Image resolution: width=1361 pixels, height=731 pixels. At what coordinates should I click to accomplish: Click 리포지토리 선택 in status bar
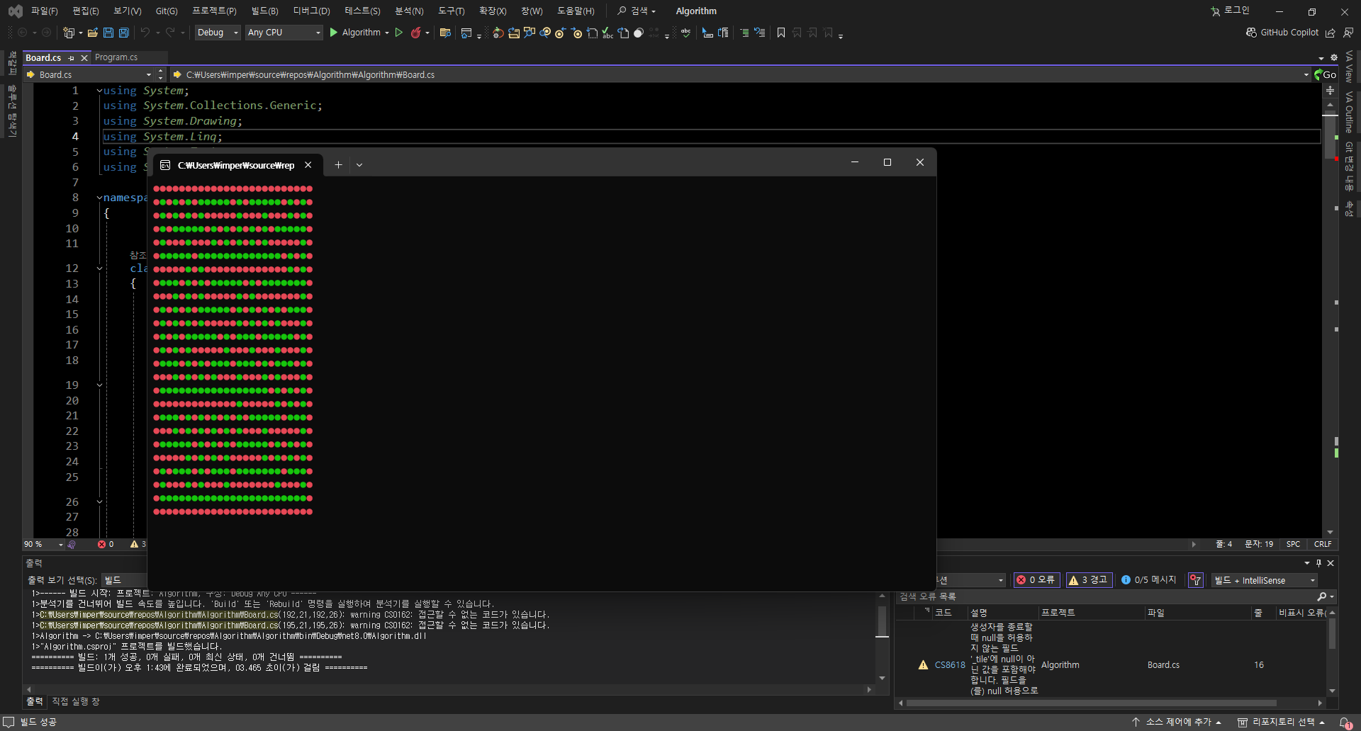pyautogui.click(x=1282, y=722)
